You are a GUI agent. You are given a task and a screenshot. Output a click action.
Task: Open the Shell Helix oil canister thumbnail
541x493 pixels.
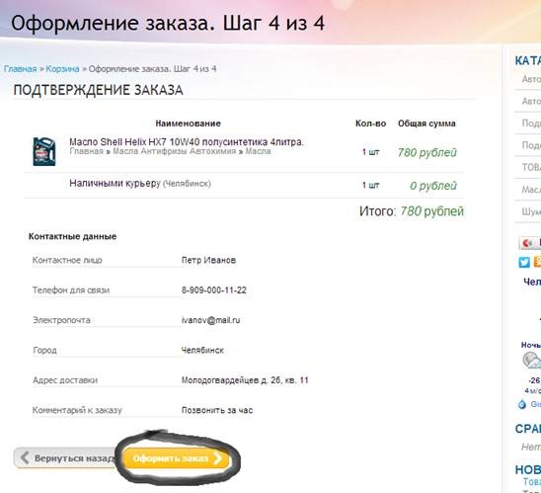pyautogui.click(x=43, y=151)
